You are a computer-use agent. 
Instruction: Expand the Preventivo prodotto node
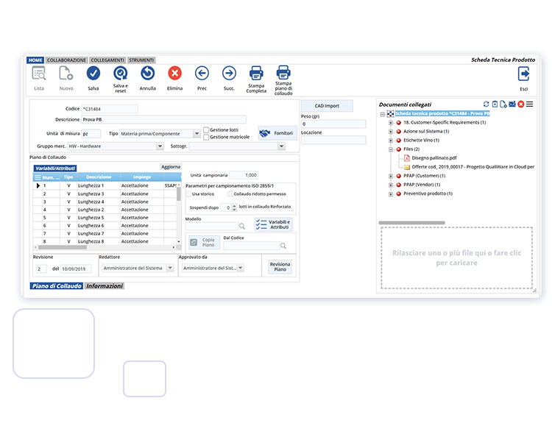[390, 194]
